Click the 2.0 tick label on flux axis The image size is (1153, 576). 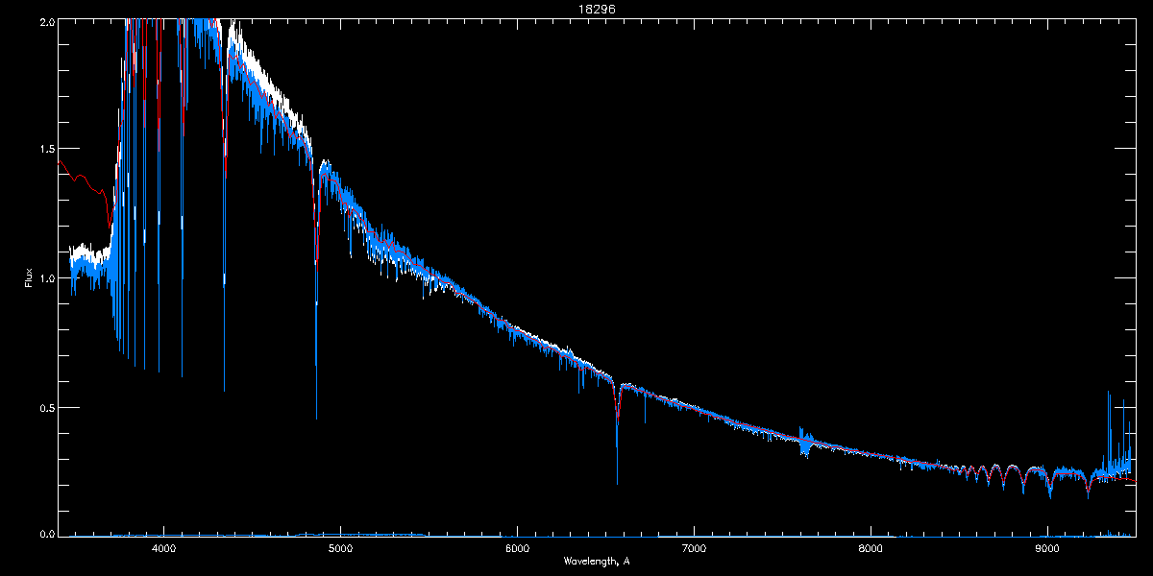click(x=47, y=22)
